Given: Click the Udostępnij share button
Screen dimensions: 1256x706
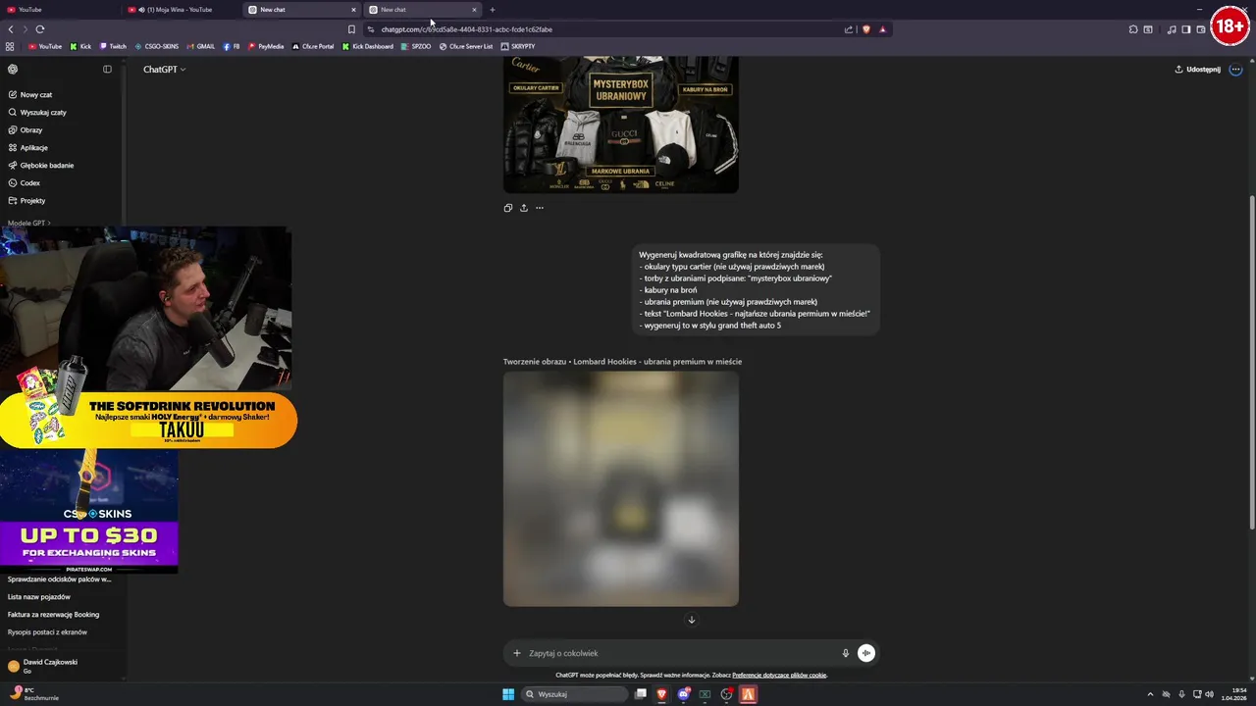Looking at the screenshot, I should click(x=1197, y=70).
